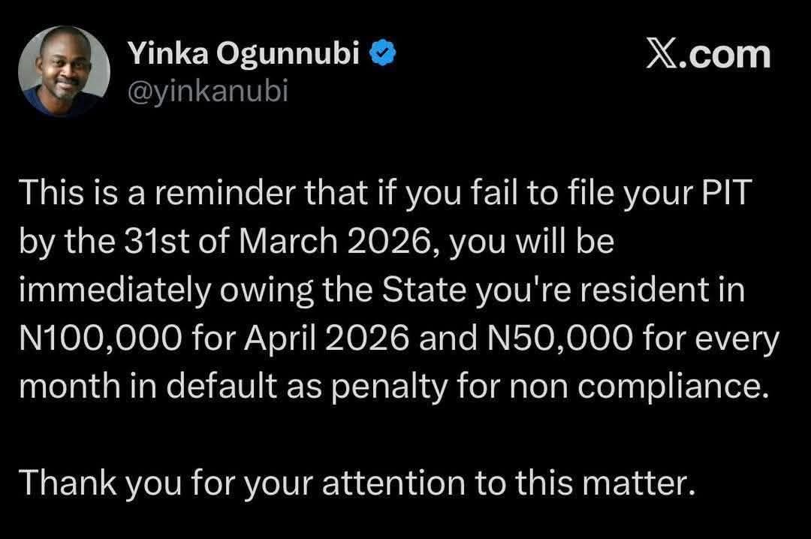Click the @yinkanubi handle
811x539 pixels.
point(208,91)
